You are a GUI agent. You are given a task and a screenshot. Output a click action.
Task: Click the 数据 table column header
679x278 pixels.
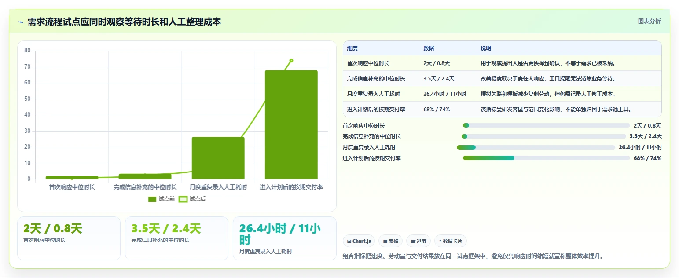coord(429,48)
